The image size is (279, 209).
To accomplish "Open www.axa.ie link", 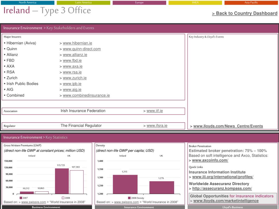I will [72, 66].
